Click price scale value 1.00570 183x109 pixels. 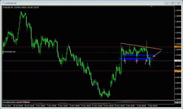[178, 66]
